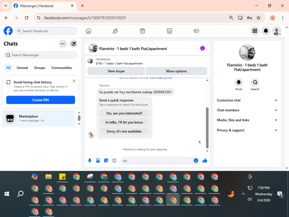Open the Windows taskbar search
This screenshot has height=217, width=289.
20,194
